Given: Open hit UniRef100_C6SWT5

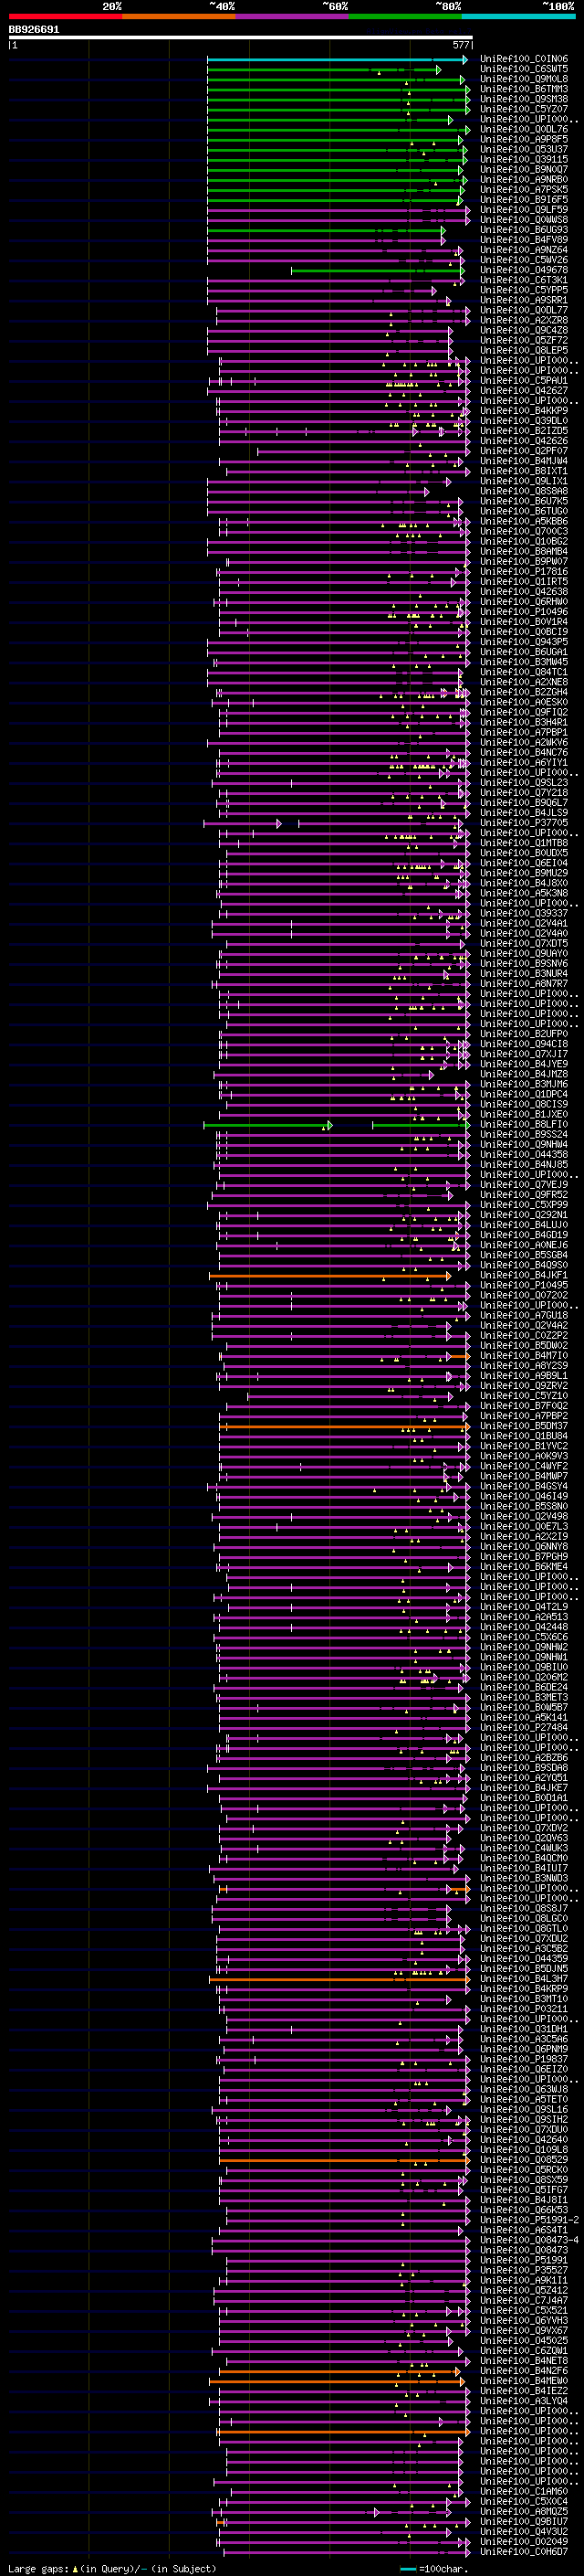Looking at the screenshot, I should tap(524, 69).
